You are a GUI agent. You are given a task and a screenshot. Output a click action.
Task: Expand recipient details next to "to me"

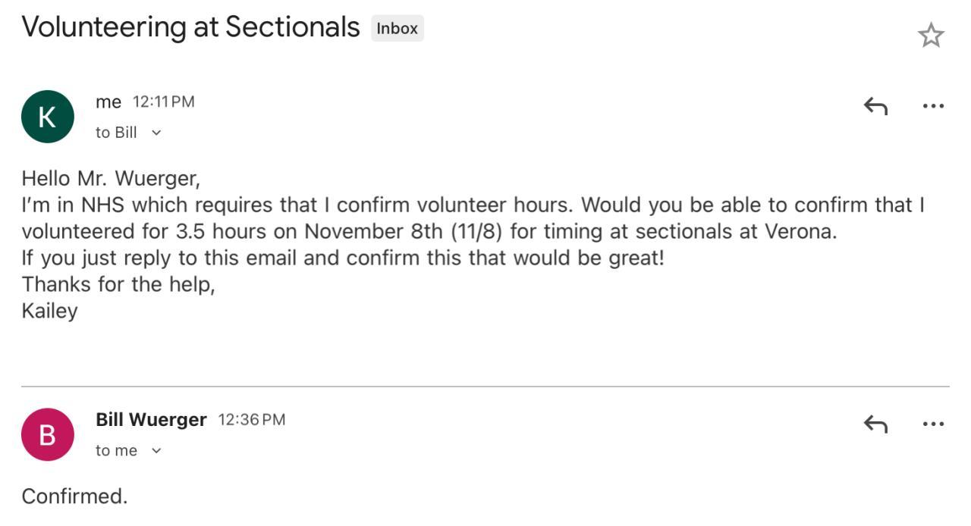[x=156, y=451]
